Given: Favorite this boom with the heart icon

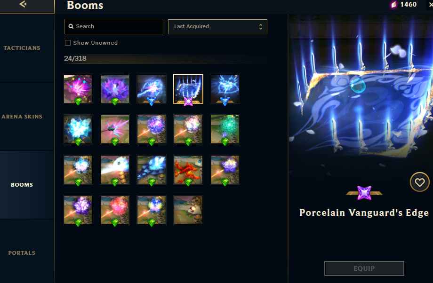Looking at the screenshot, I should [x=419, y=182].
